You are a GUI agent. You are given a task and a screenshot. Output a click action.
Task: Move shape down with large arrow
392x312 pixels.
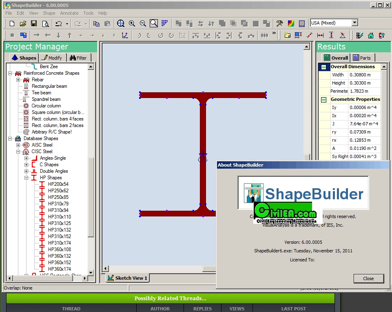[58, 36]
